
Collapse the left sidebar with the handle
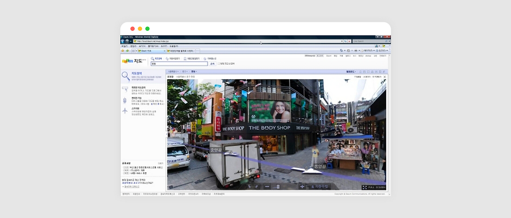pos(166,135)
